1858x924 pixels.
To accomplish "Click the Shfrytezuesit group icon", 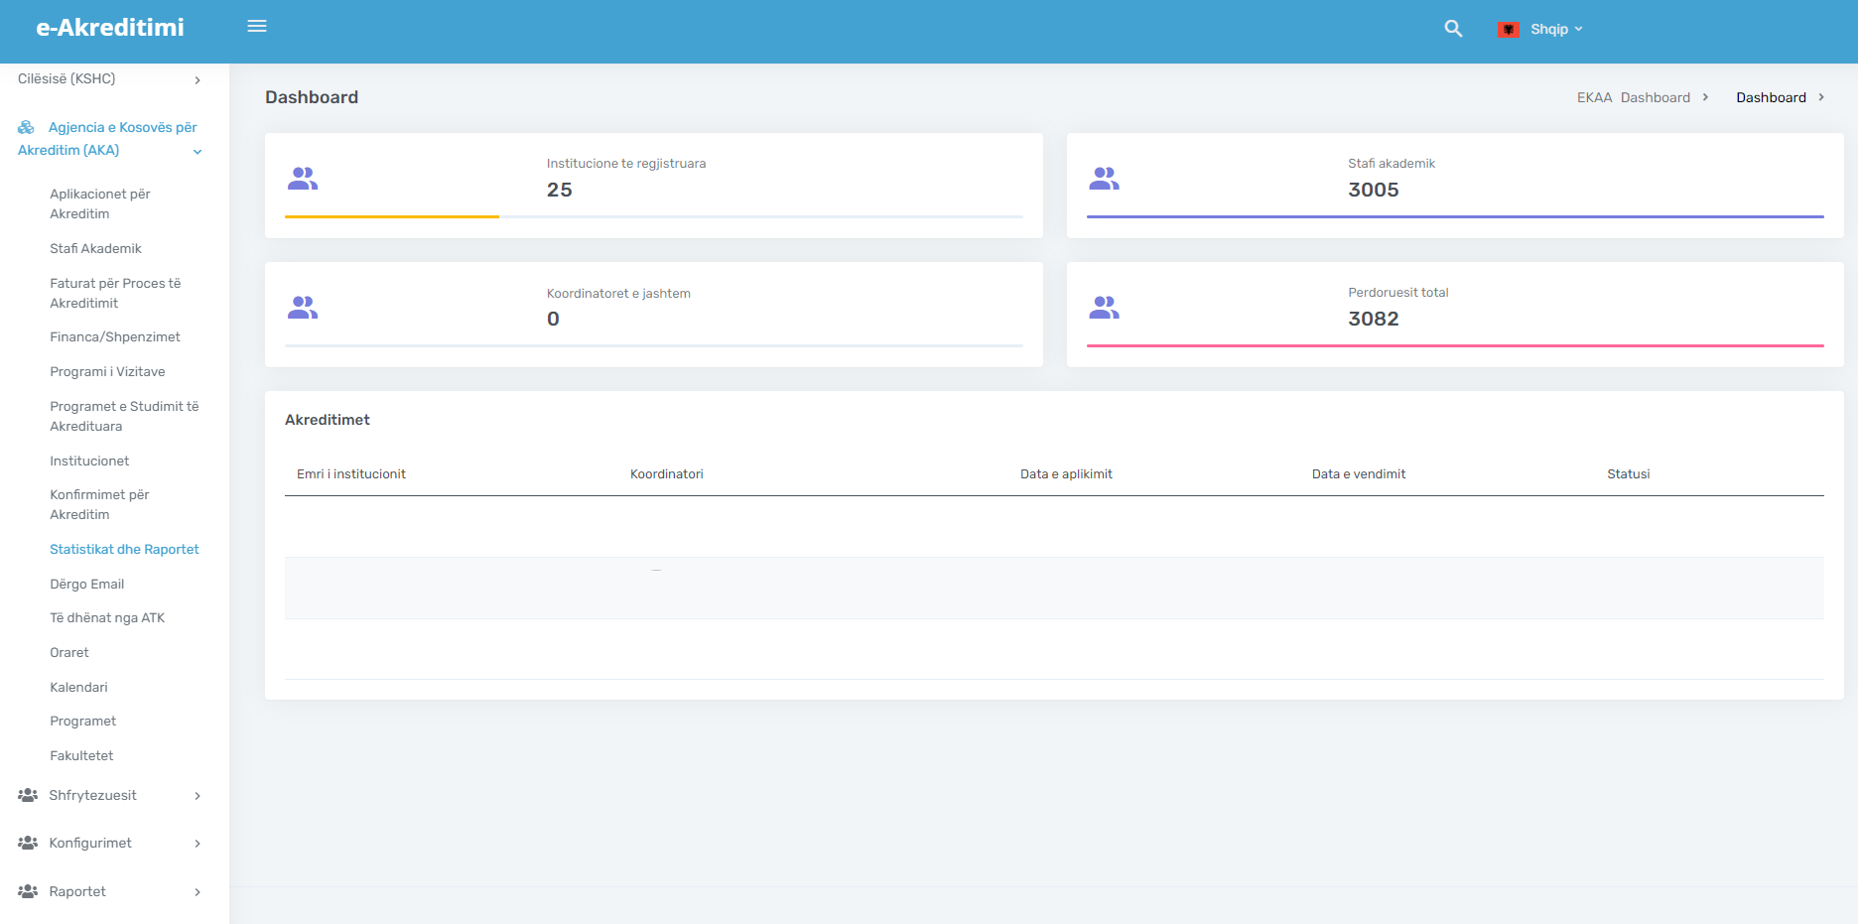I will pos(28,795).
